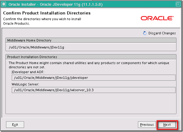Select the 'Middleware Home Directory' header text

pos(29,40)
